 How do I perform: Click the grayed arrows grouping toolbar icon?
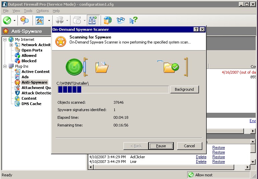tap(60, 20)
